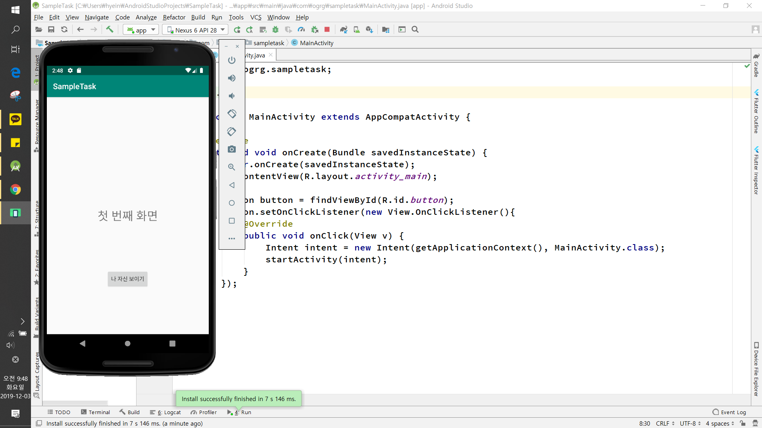Open the app run configuration dropdown
Screen dimensions: 762x428
(141, 30)
